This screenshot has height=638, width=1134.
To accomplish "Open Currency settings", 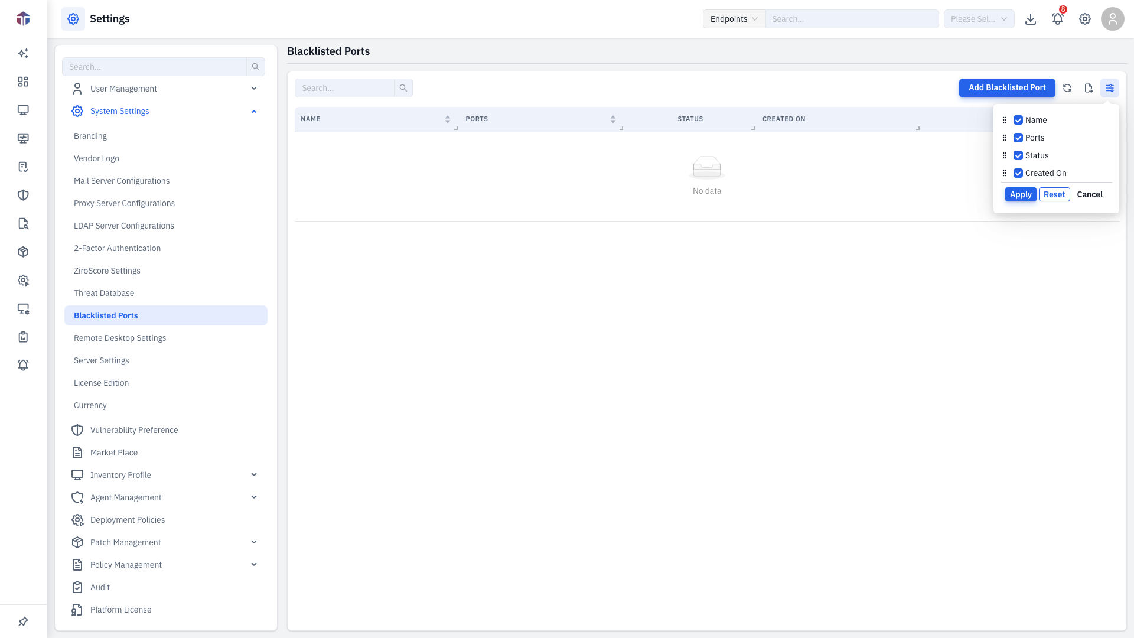I will 90,405.
